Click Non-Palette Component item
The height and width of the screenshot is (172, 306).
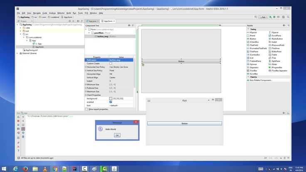[261, 80]
